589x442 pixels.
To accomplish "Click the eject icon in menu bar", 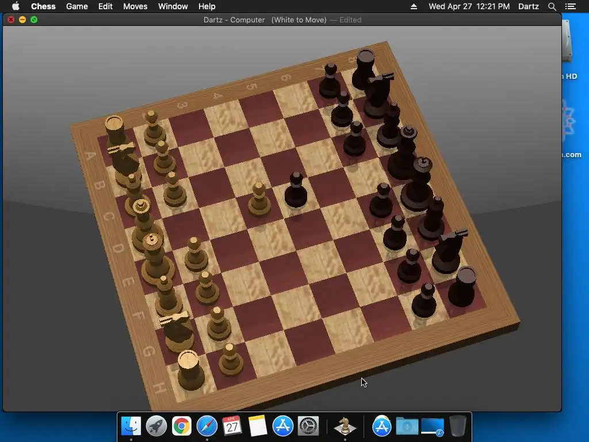I will click(x=414, y=6).
